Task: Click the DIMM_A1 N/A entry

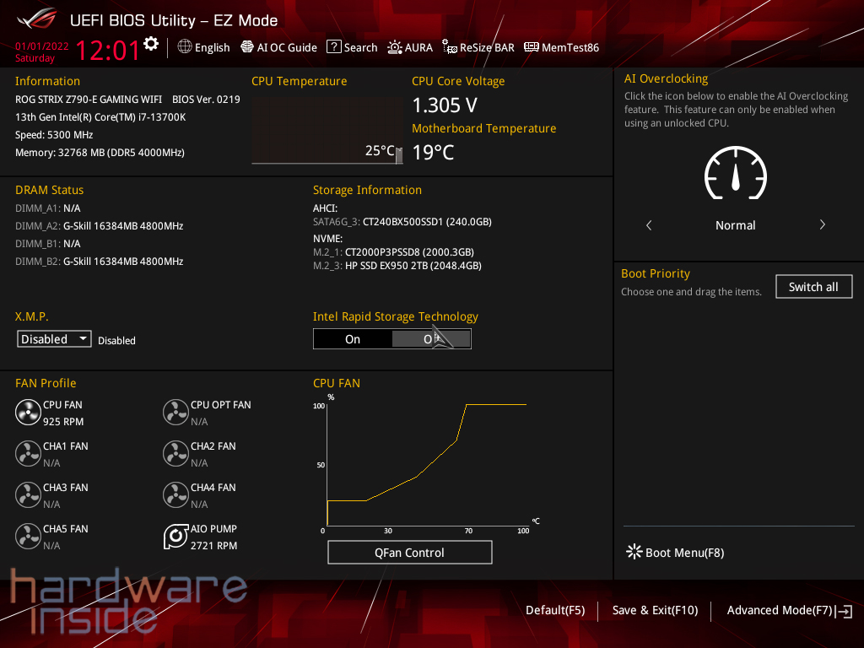Action: 48,208
